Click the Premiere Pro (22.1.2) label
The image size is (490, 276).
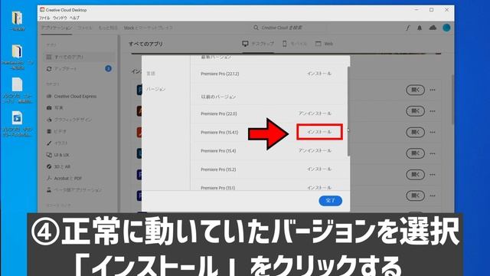[x=220, y=74]
